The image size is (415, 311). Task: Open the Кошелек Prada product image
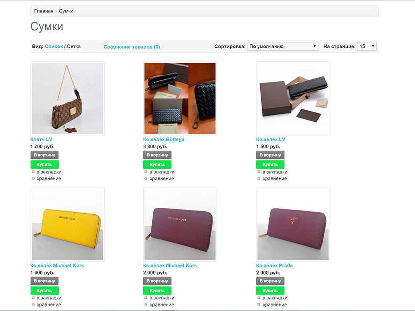click(293, 224)
